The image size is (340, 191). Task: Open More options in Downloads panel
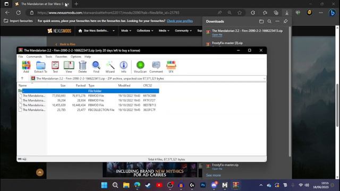[x=277, y=21]
